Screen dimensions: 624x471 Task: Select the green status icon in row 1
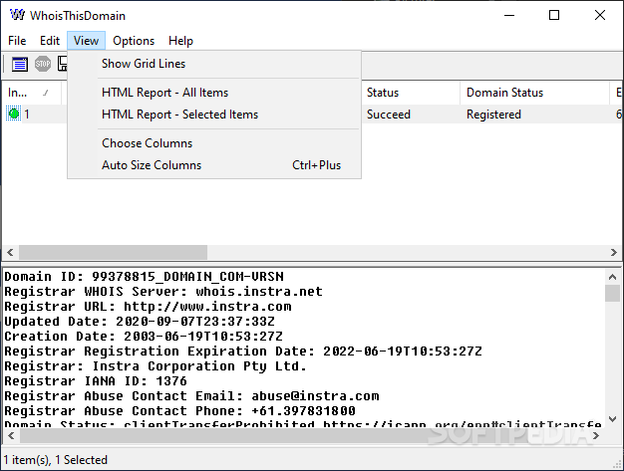pos(14,114)
